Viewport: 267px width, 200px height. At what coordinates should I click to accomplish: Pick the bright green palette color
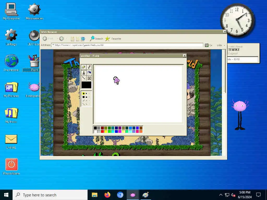coord(109,131)
